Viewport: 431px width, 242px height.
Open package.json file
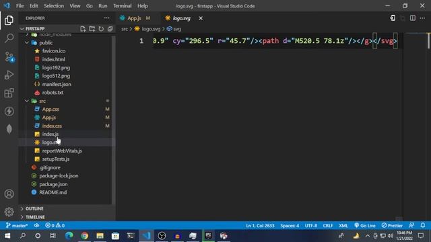pos(53,184)
